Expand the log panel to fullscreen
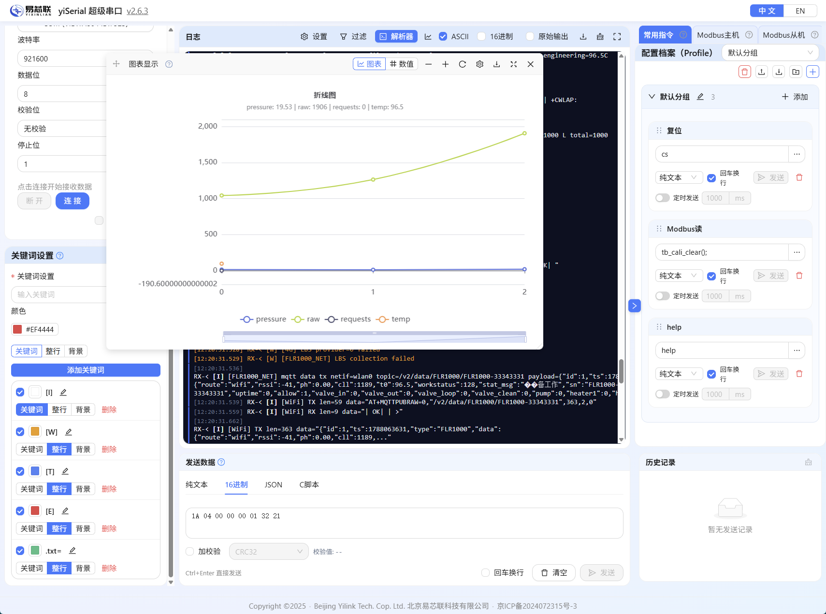Image resolution: width=826 pixels, height=614 pixels. [x=617, y=37]
